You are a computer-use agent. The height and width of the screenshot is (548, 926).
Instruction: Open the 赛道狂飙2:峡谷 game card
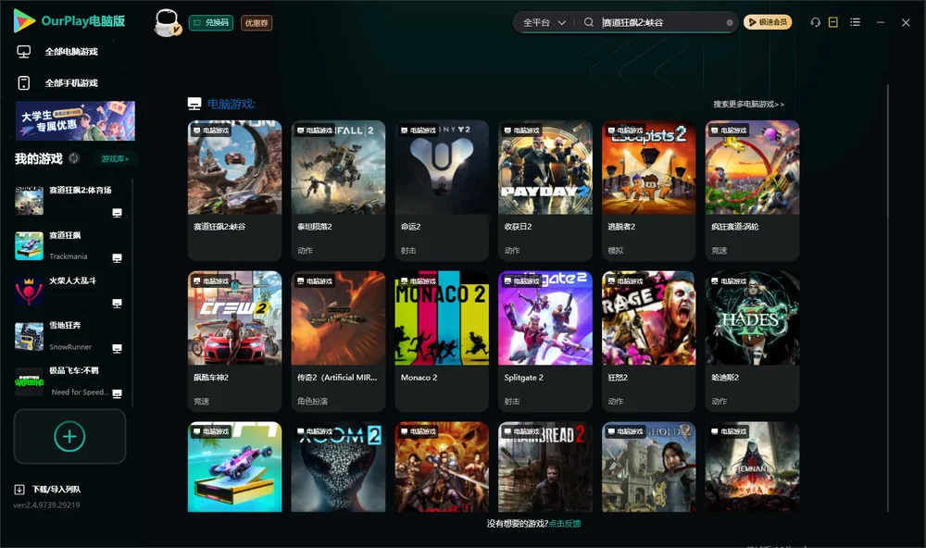coord(235,190)
